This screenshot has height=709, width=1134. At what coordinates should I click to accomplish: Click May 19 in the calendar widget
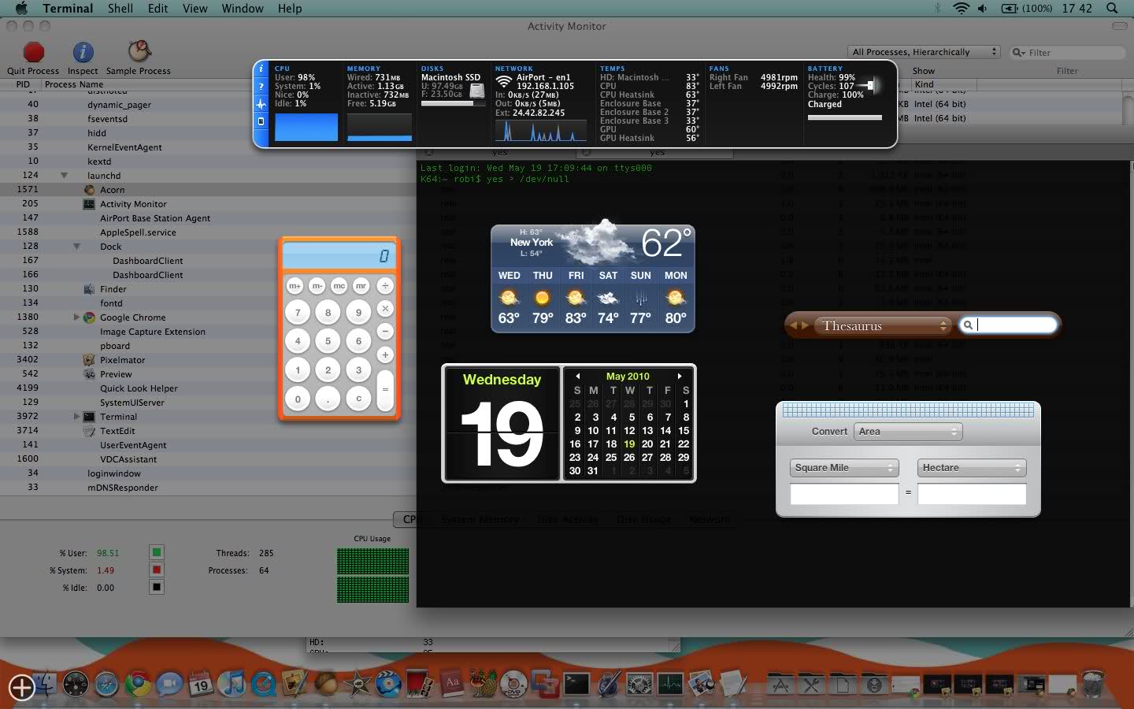[629, 444]
